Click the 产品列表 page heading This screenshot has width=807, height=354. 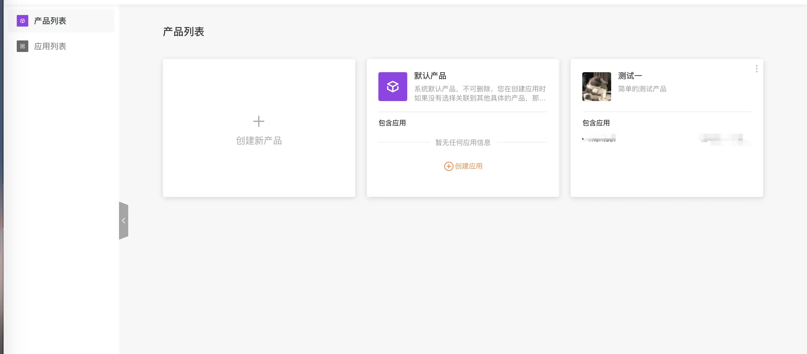click(183, 32)
